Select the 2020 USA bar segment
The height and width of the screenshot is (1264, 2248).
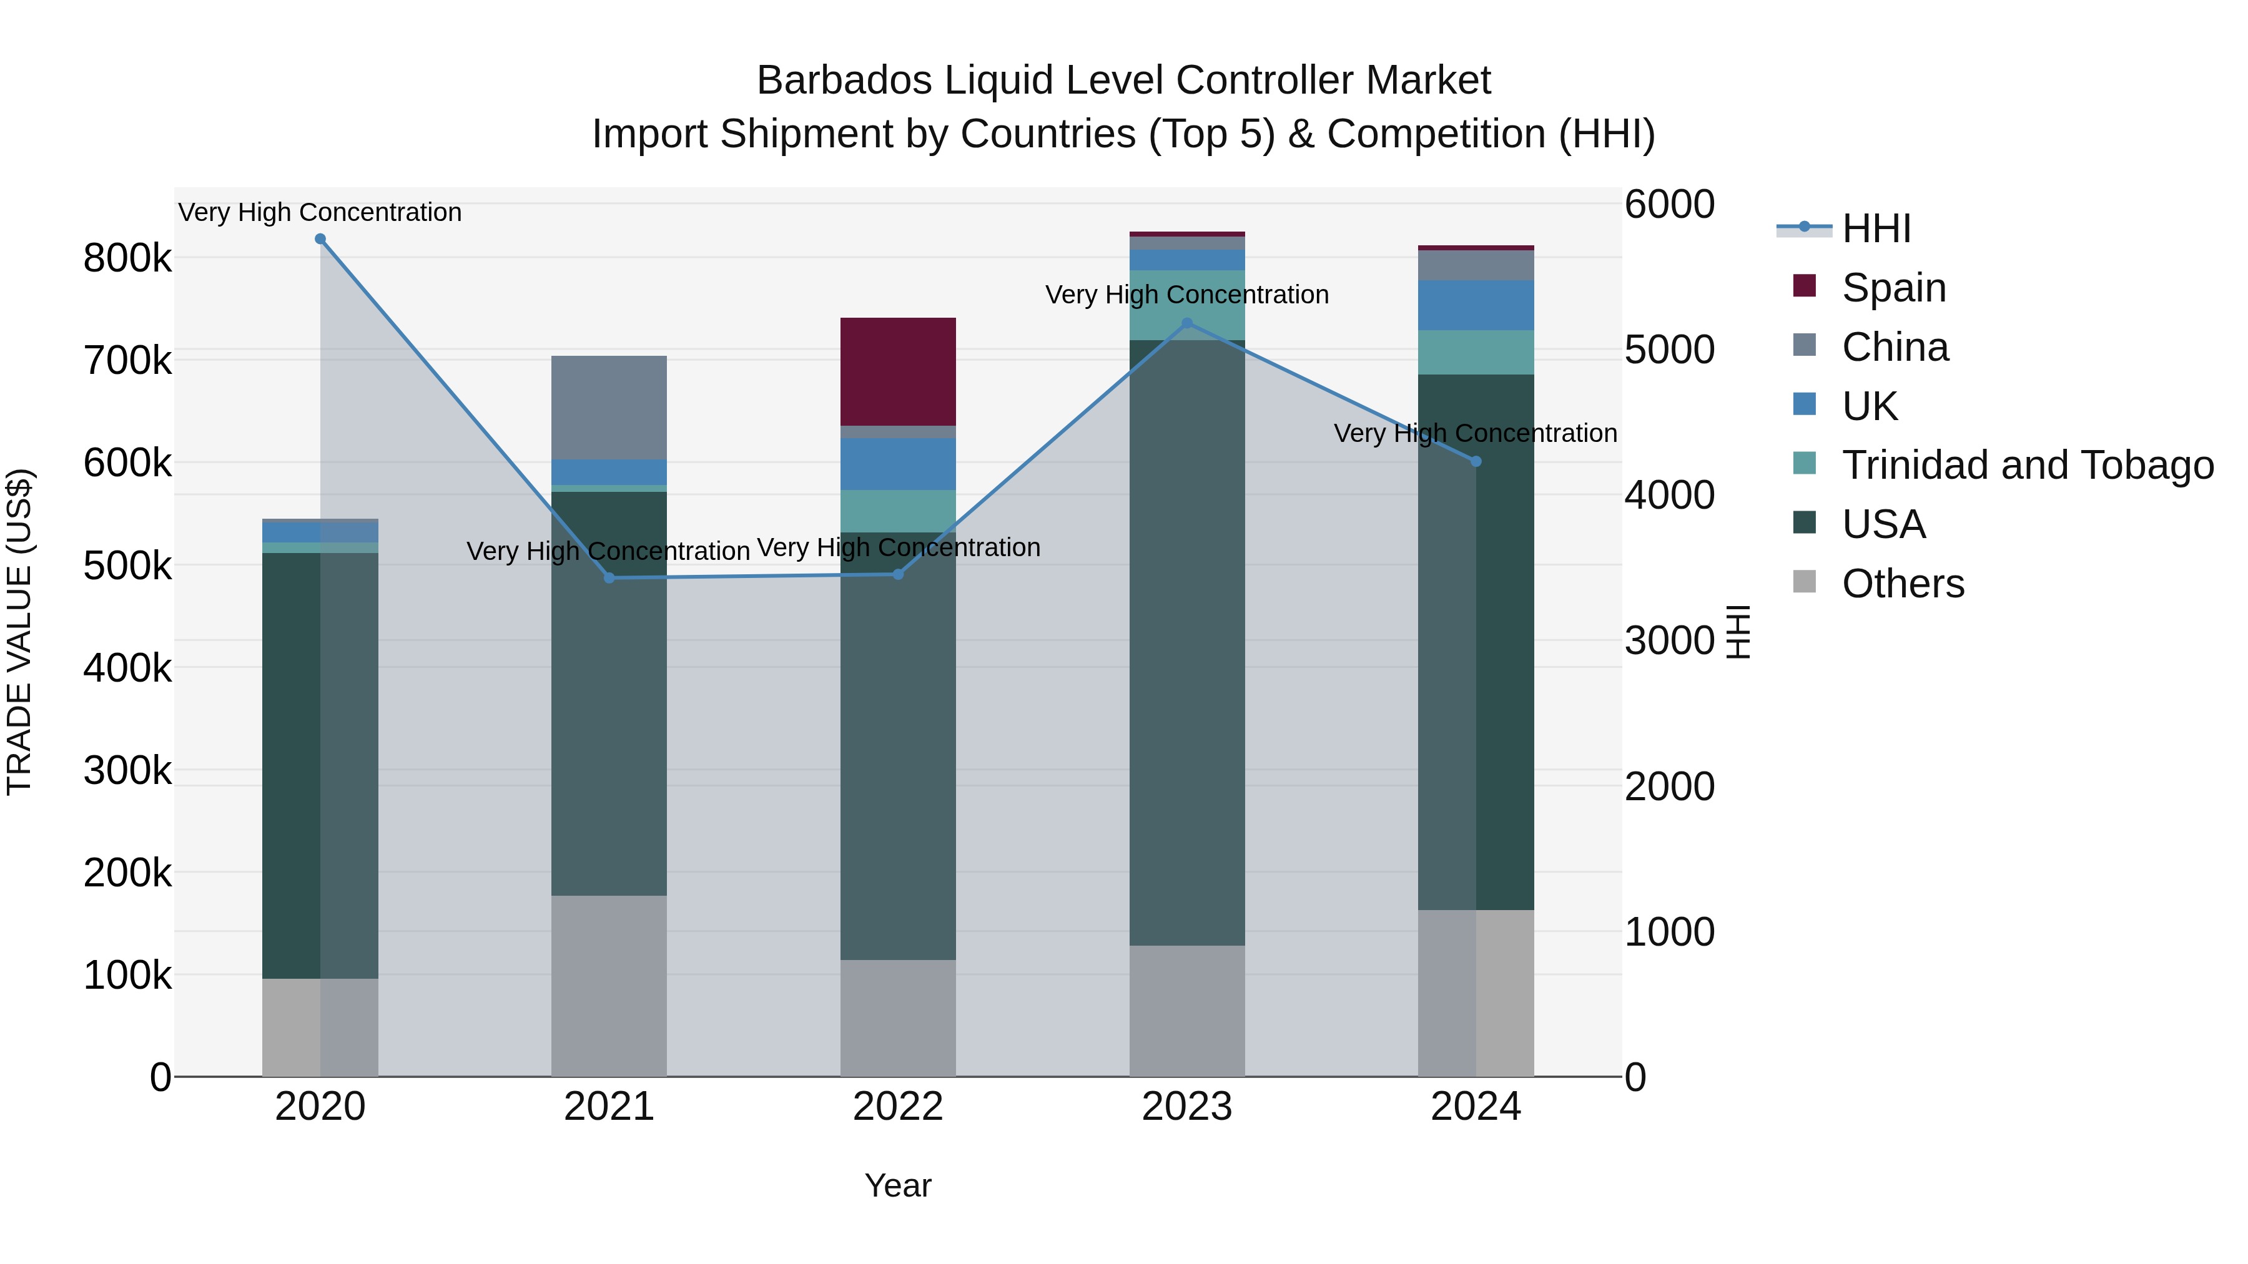[x=320, y=766]
